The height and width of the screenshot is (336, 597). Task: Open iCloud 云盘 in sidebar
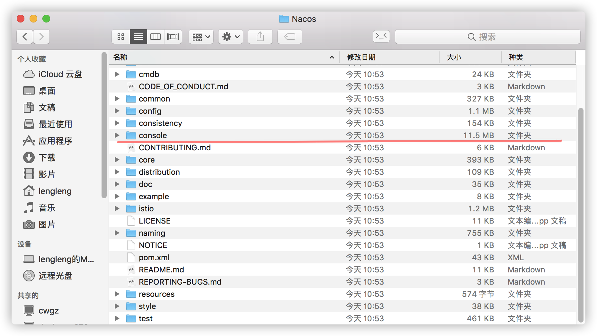pyautogui.click(x=53, y=74)
